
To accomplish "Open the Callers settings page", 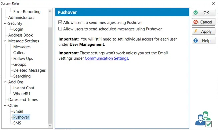I will (19, 53).
